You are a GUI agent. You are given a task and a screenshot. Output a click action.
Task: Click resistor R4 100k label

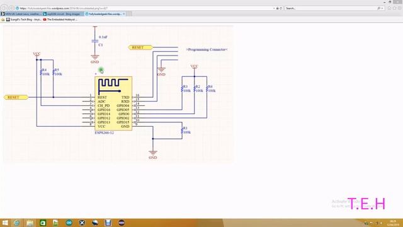point(45,72)
